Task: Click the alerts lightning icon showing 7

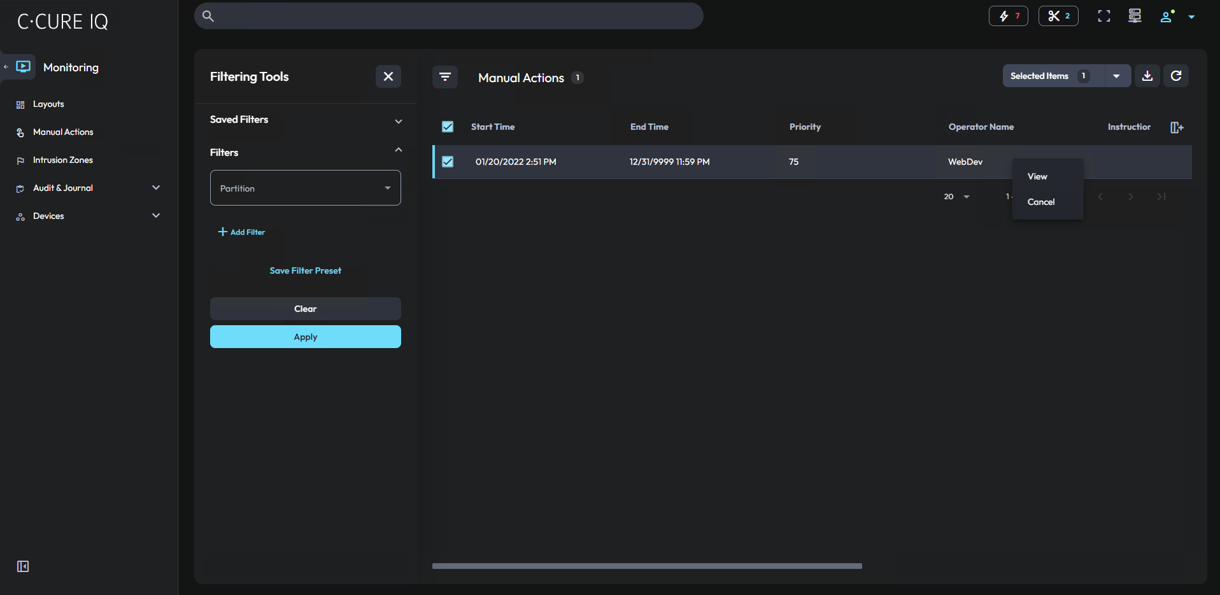Action: click(1008, 16)
